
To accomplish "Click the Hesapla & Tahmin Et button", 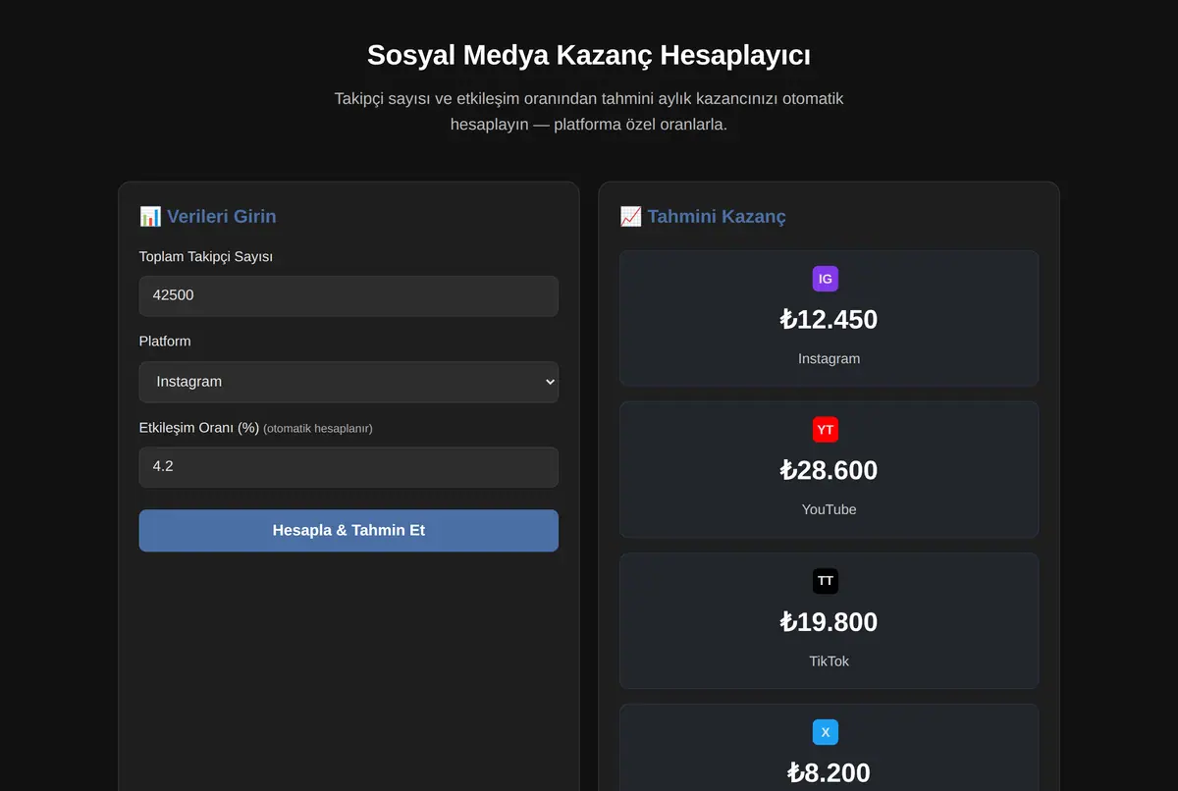I will click(x=348, y=530).
